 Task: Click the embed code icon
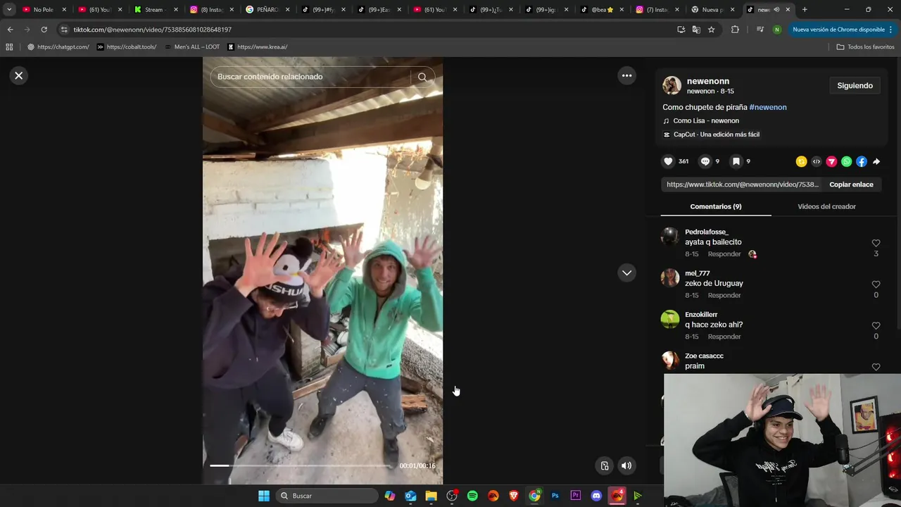pos(817,161)
